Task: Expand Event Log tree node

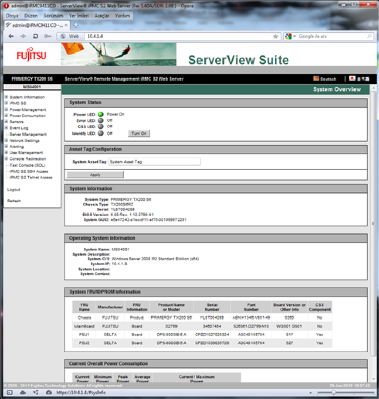Action: click(6, 128)
